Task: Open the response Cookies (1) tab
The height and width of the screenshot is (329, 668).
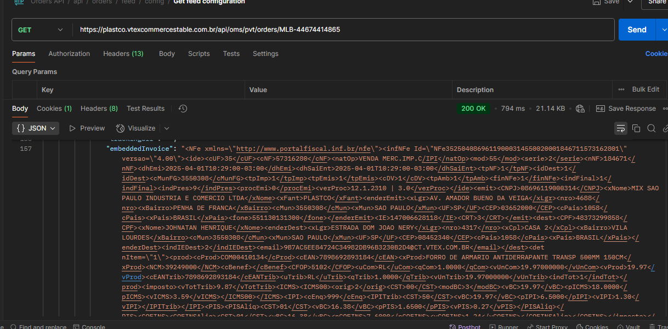Action: pos(54,109)
